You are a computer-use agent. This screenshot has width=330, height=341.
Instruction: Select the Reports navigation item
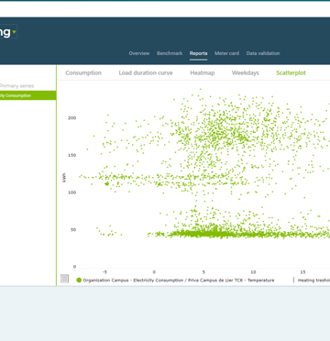[198, 53]
